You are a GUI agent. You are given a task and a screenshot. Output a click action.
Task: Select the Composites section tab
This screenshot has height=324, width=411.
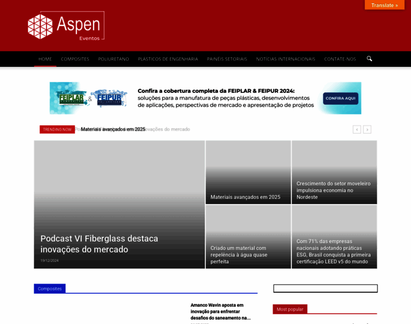click(x=50, y=289)
